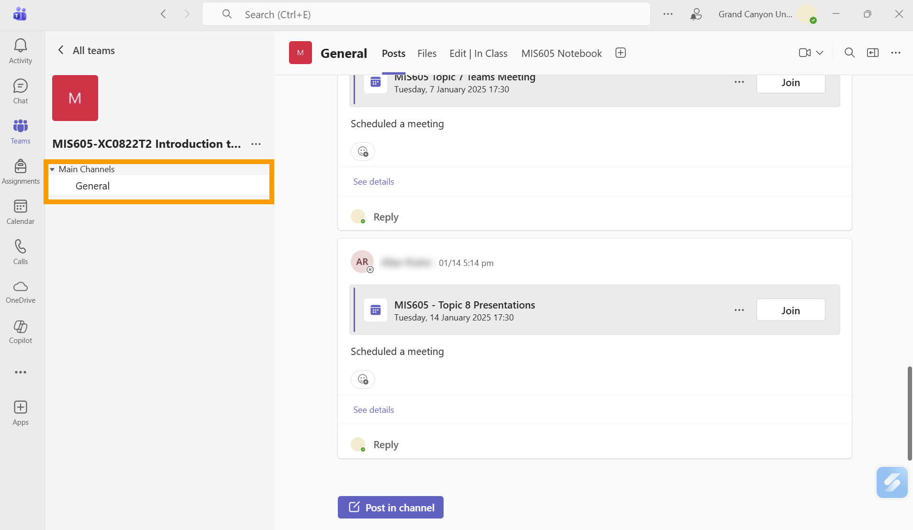Collapse the Main Channels section
913x530 pixels.
tap(52, 169)
